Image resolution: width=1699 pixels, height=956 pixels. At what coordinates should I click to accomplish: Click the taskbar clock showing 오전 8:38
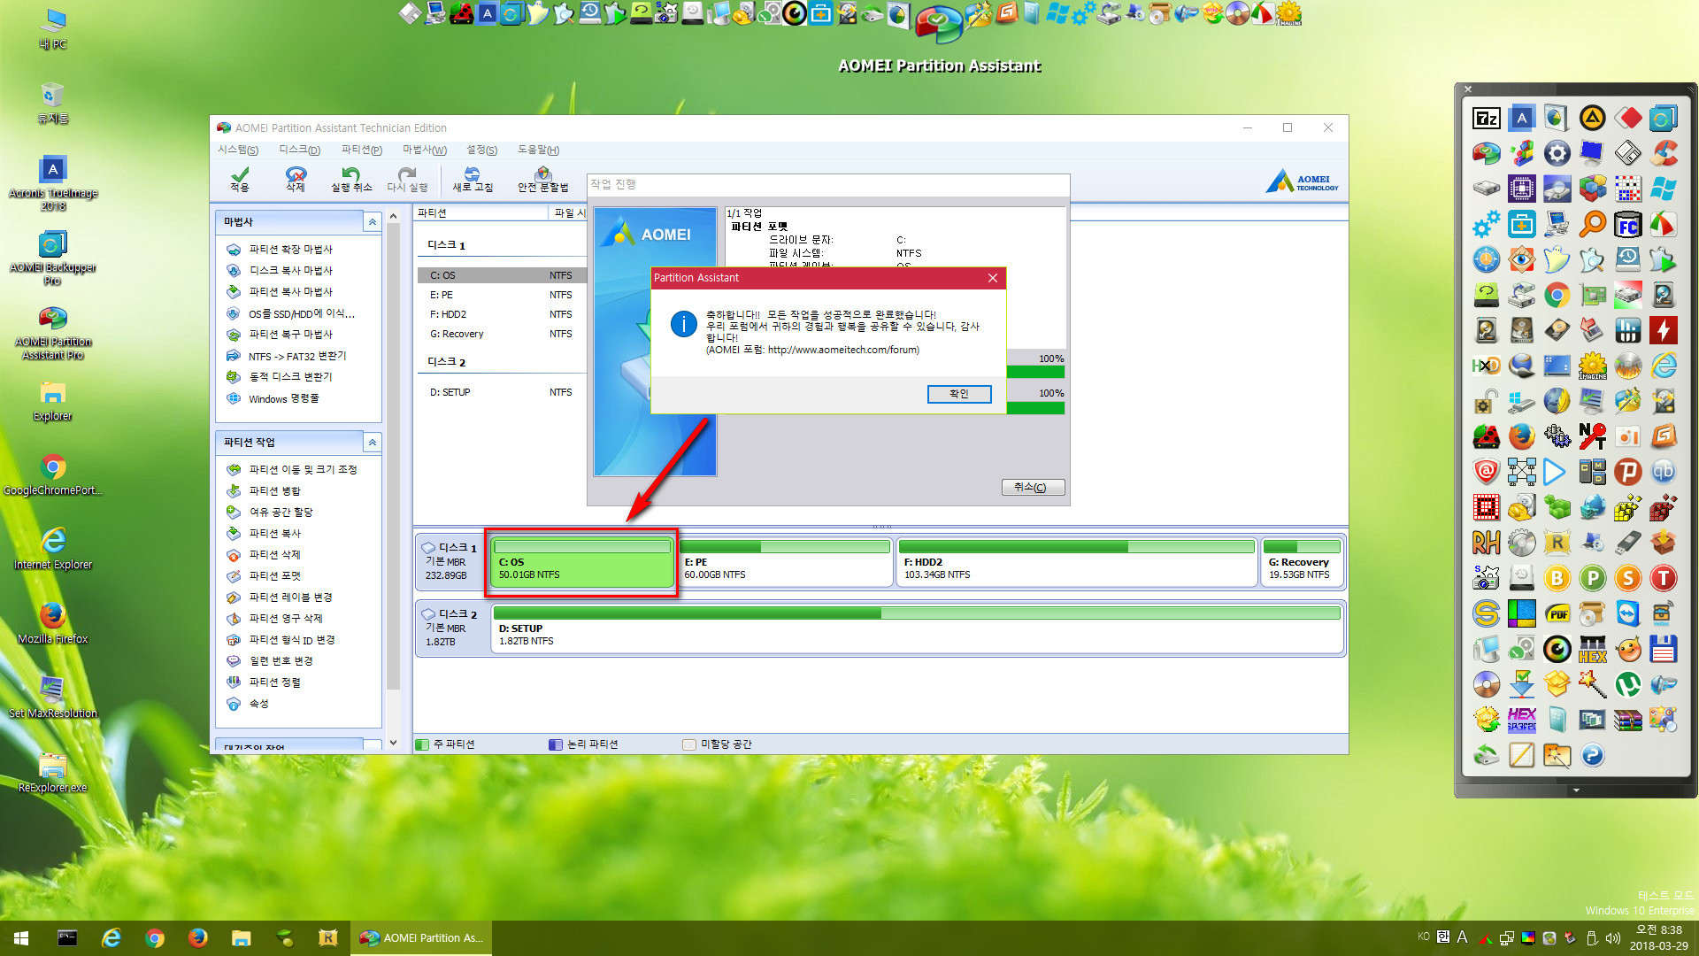tap(1659, 937)
